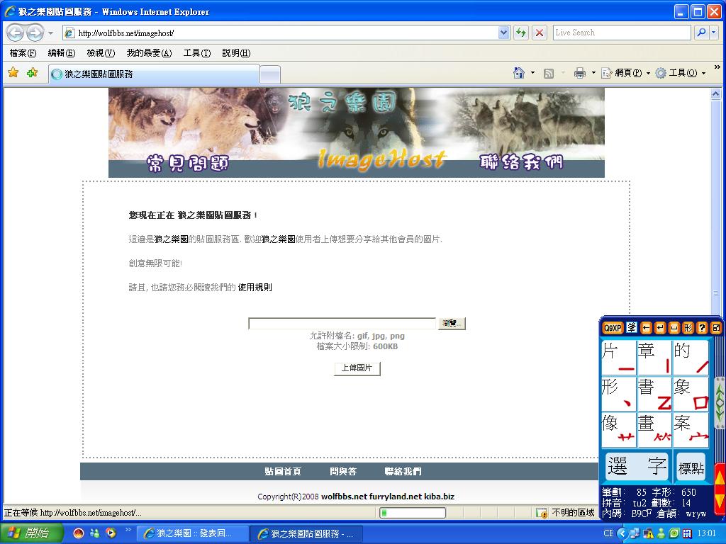Image resolution: width=726 pixels, height=544 pixels.
Task: Open Favorites Center star icon
Action: [x=13, y=73]
